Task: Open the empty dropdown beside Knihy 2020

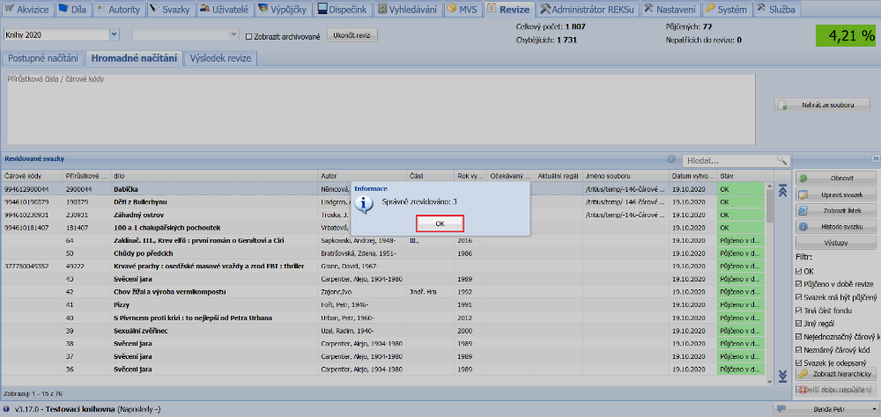Action: click(232, 35)
